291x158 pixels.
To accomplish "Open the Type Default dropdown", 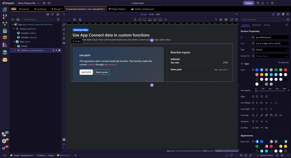I will pyautogui.click(x=272, y=50).
